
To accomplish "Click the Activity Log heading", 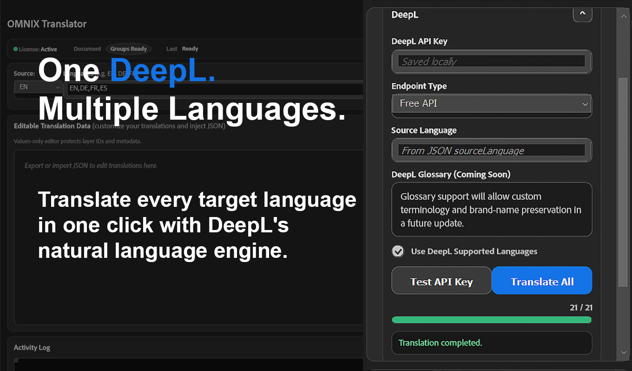I will tap(32, 347).
